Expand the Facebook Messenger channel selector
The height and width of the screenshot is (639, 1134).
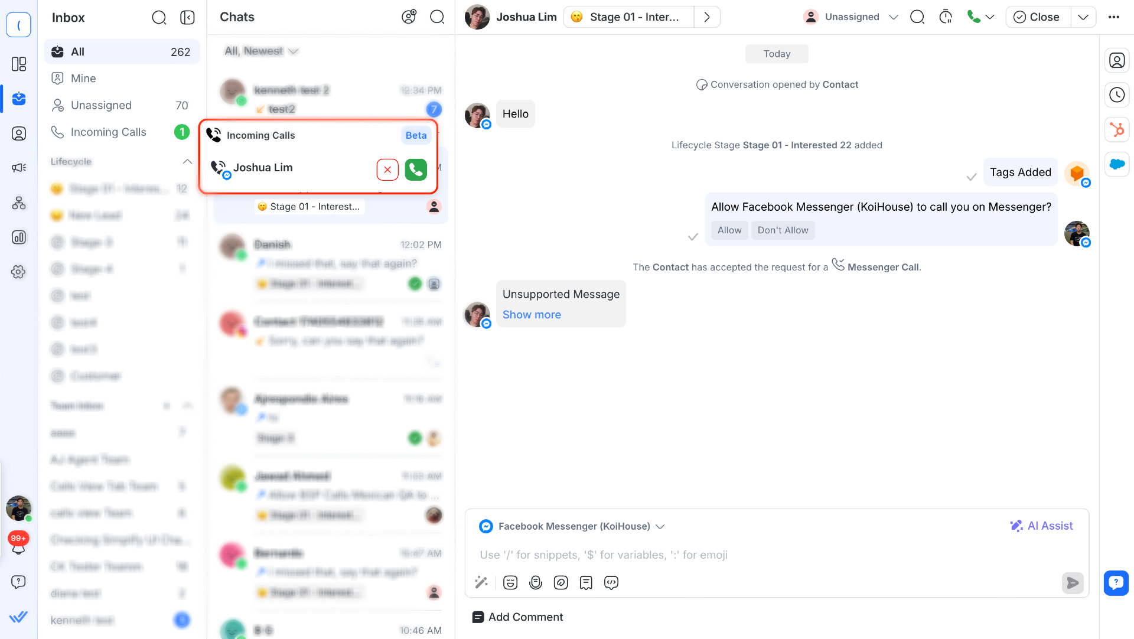click(x=660, y=526)
